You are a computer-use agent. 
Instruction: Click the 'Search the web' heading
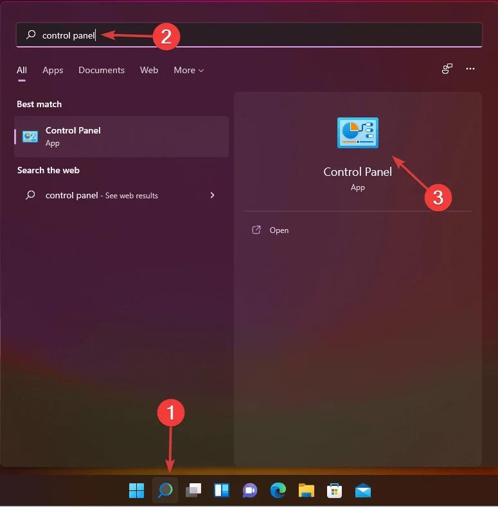[x=48, y=171]
